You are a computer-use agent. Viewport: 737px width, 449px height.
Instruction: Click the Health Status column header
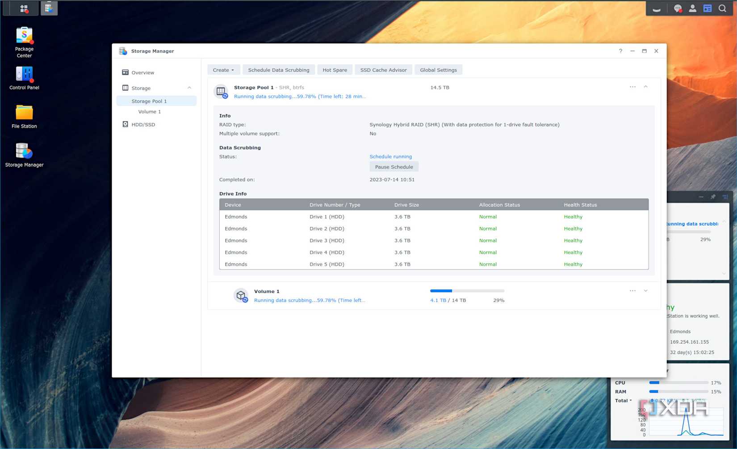(580, 205)
